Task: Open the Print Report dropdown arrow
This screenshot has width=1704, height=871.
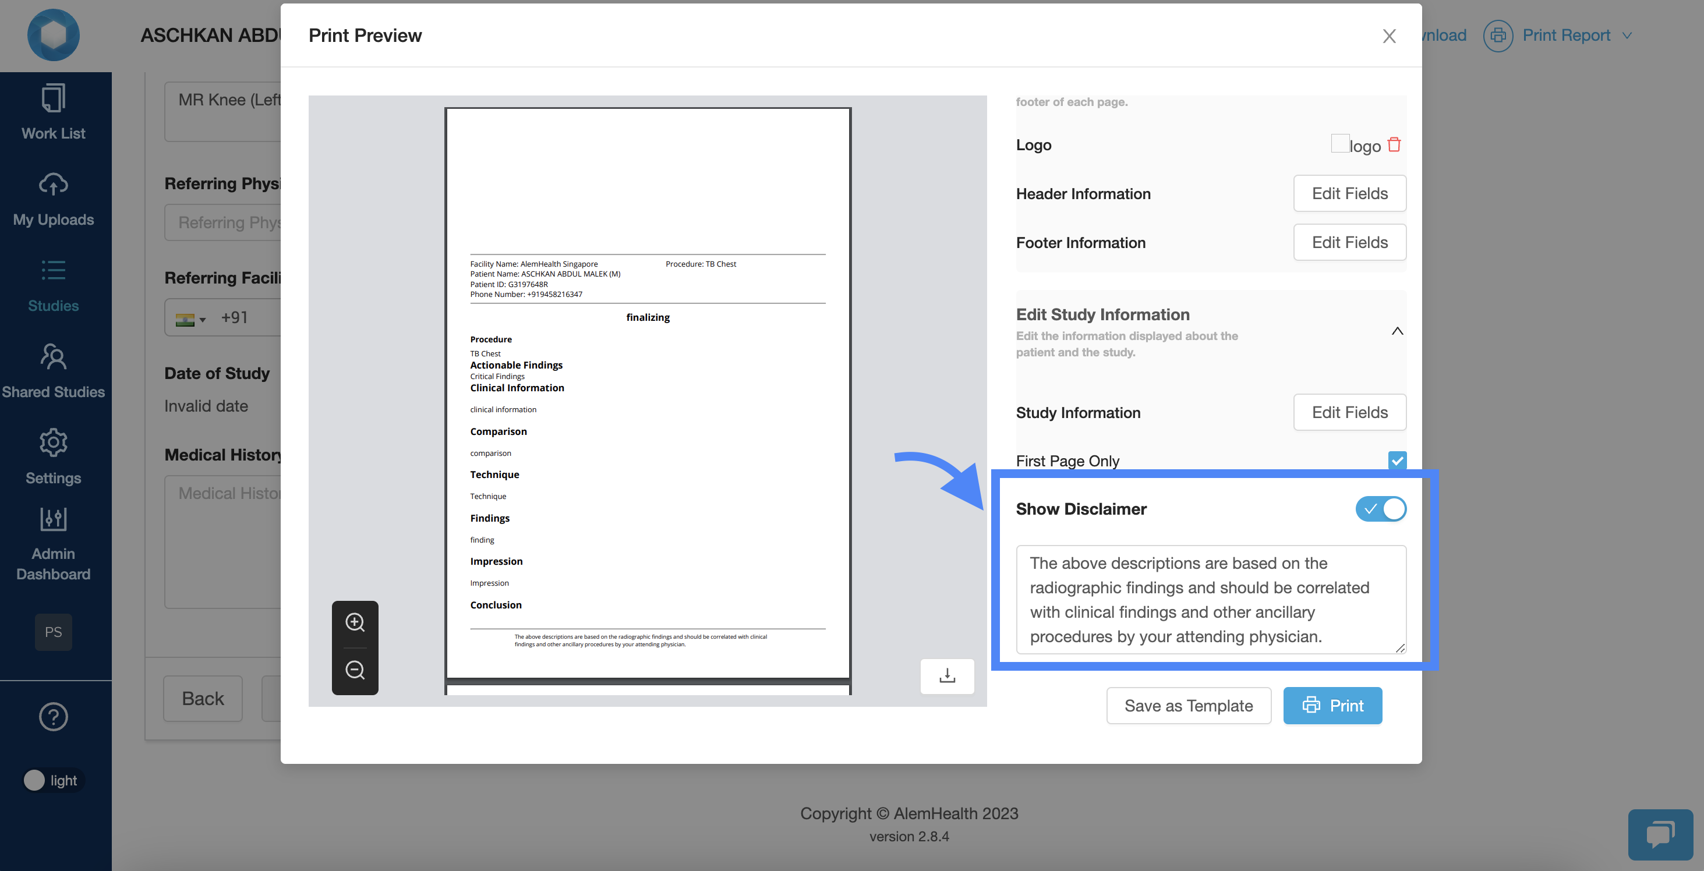Action: point(1627,36)
